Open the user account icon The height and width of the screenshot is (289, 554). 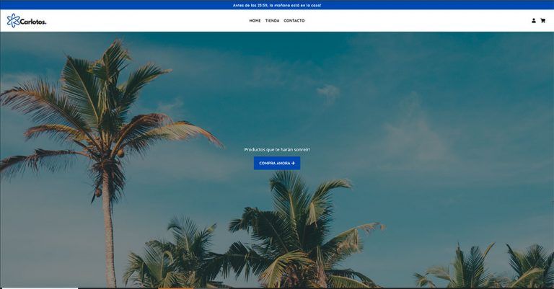[x=534, y=21]
